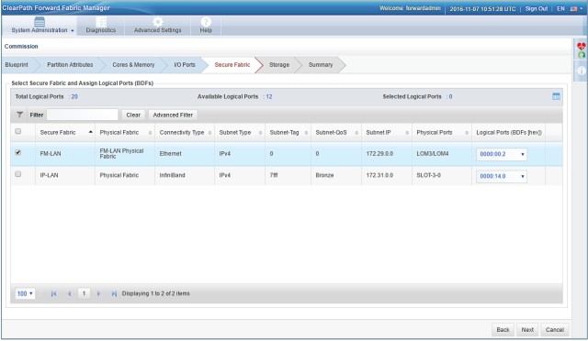
Task: Click the info icon in the right sidebar
Action: point(582,71)
